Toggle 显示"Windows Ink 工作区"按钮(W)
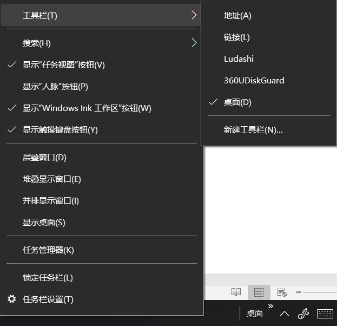This screenshot has width=337, height=326. (102, 108)
